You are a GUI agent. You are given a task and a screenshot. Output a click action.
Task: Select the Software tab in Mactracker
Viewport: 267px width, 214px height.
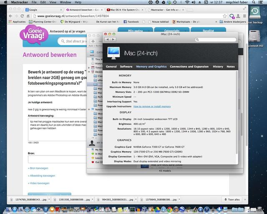point(126,66)
